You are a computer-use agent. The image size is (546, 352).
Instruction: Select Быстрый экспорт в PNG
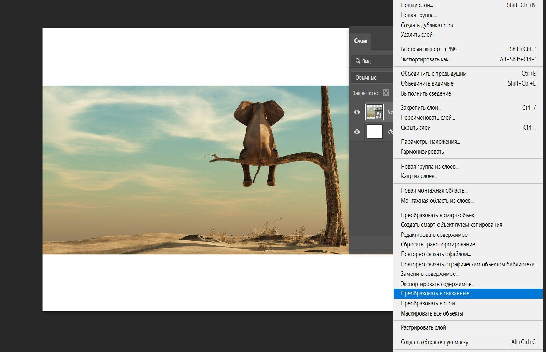tap(429, 49)
